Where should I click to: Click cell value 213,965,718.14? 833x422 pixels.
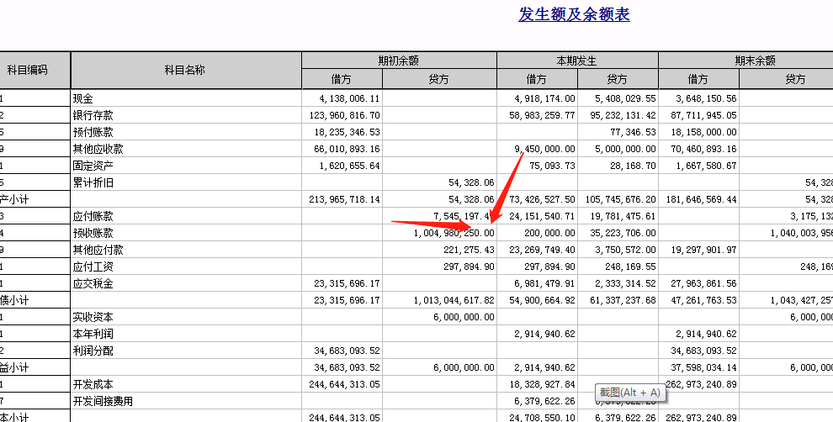345,199
